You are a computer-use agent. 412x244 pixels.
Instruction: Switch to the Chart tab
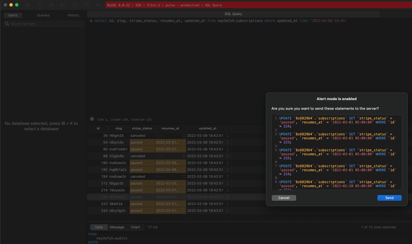click(x=135, y=227)
